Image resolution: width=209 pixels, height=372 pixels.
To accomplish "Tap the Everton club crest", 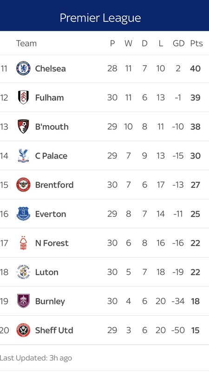I will (x=23, y=214).
